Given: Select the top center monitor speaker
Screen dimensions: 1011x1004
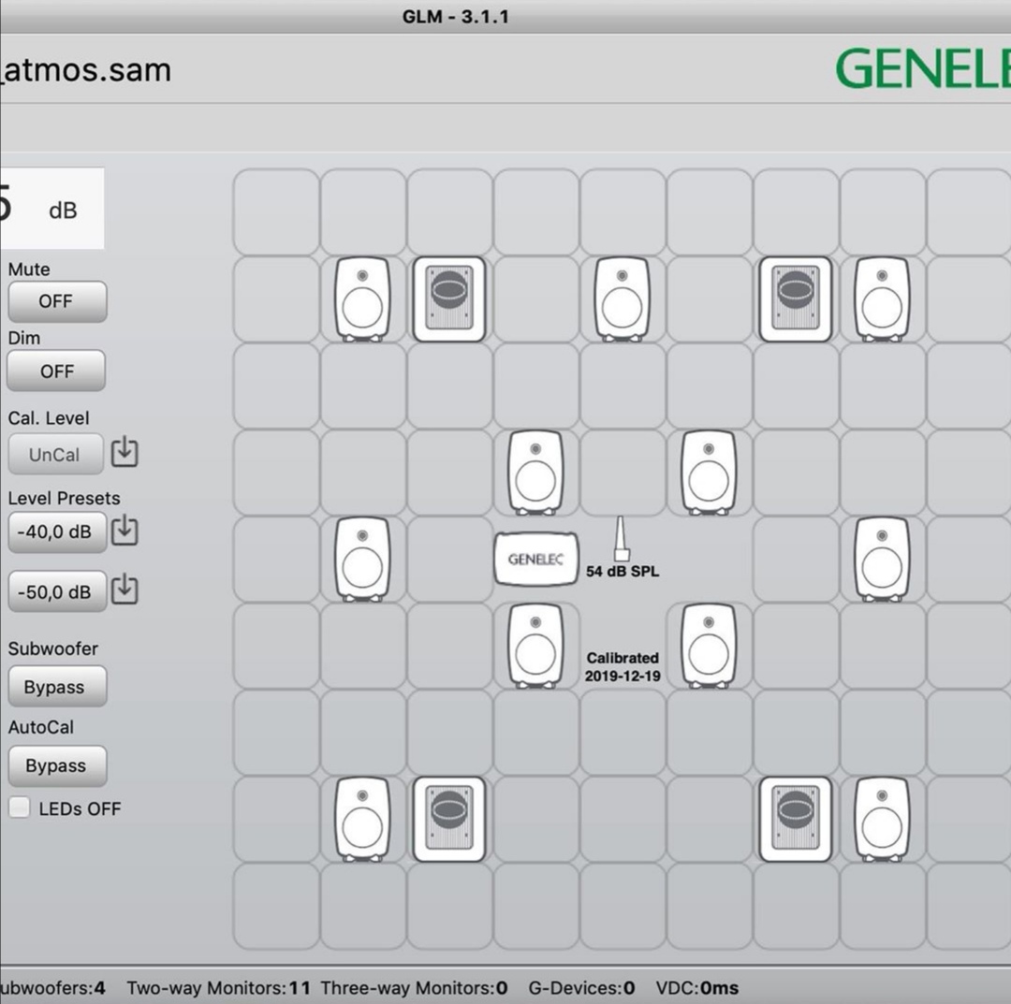Looking at the screenshot, I should coord(623,298).
